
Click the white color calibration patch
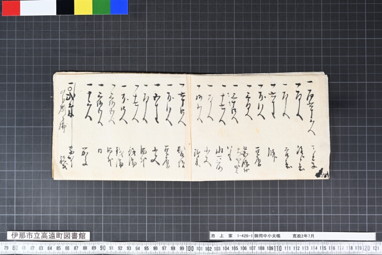coord(38,7)
